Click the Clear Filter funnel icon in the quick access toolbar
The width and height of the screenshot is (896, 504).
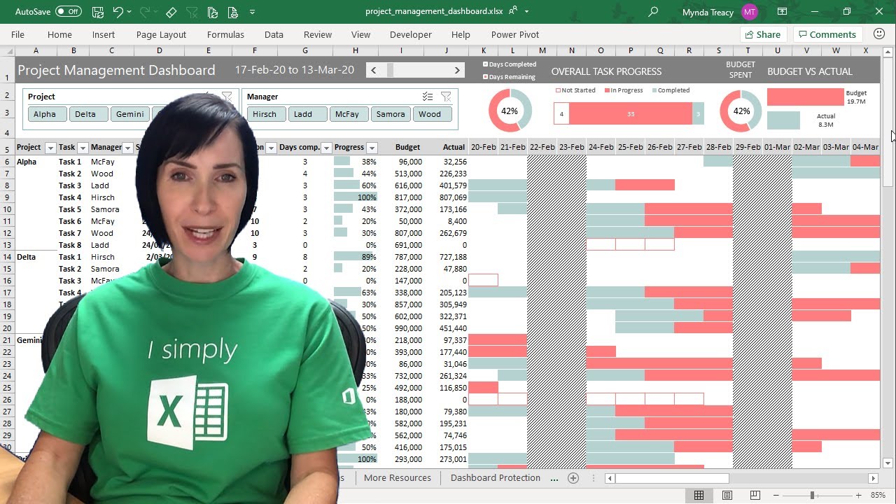tap(192, 12)
